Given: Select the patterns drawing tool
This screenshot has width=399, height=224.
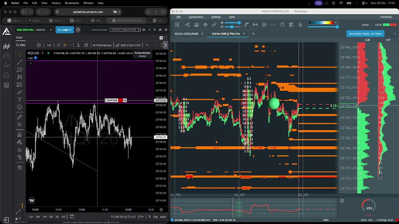Looking at the screenshot, I should (x=19, y=77).
